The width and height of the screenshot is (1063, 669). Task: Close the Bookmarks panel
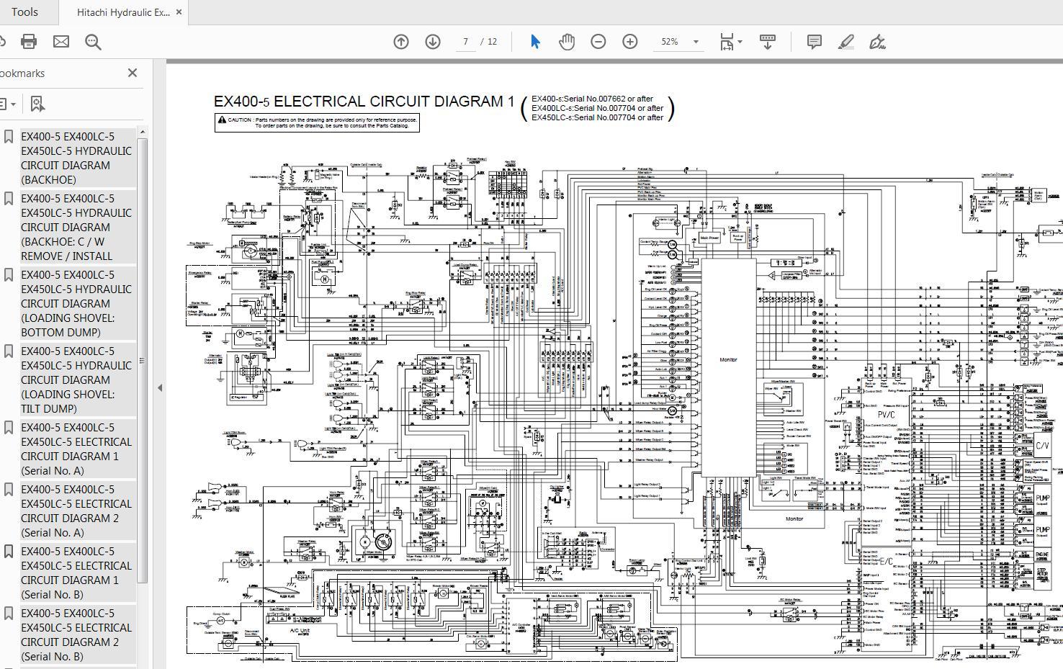pos(132,73)
